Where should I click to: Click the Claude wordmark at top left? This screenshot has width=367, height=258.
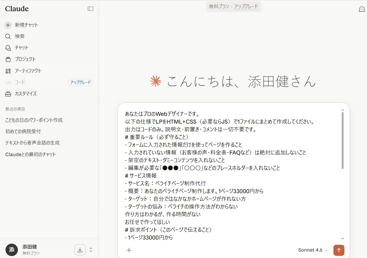(17, 9)
